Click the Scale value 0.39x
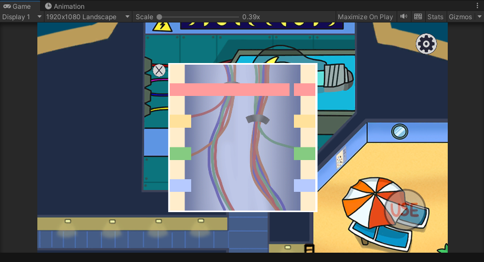The width and height of the screenshot is (484, 262). pos(251,17)
